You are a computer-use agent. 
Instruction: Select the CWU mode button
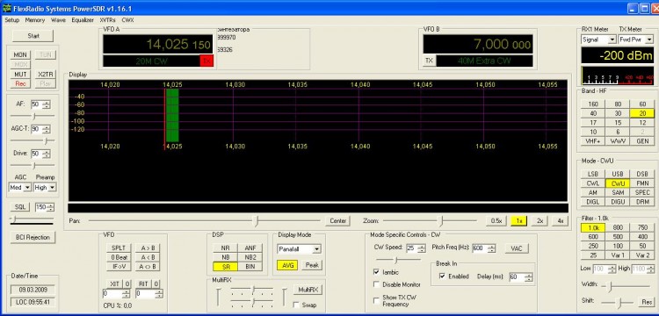(618, 183)
